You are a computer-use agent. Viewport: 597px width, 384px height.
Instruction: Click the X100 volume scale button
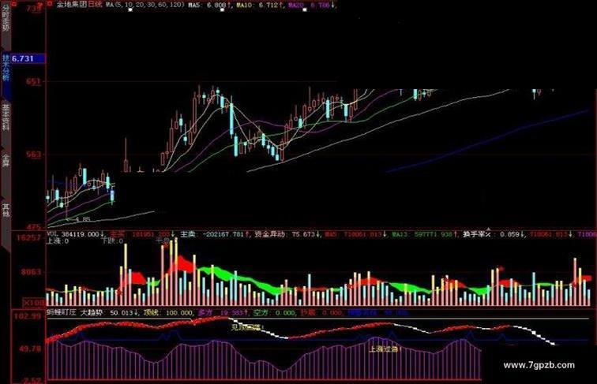[33, 303]
